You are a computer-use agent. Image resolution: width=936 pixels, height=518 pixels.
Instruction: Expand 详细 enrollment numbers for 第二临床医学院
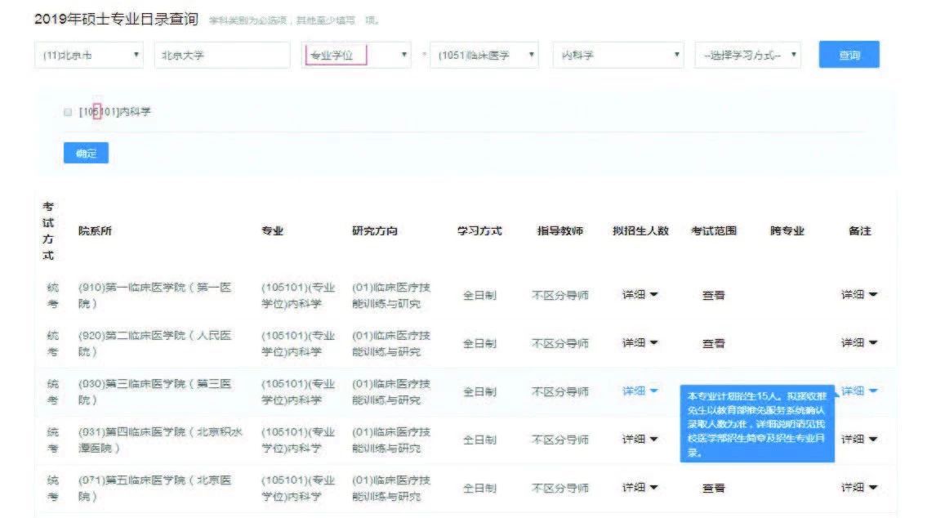pos(640,343)
